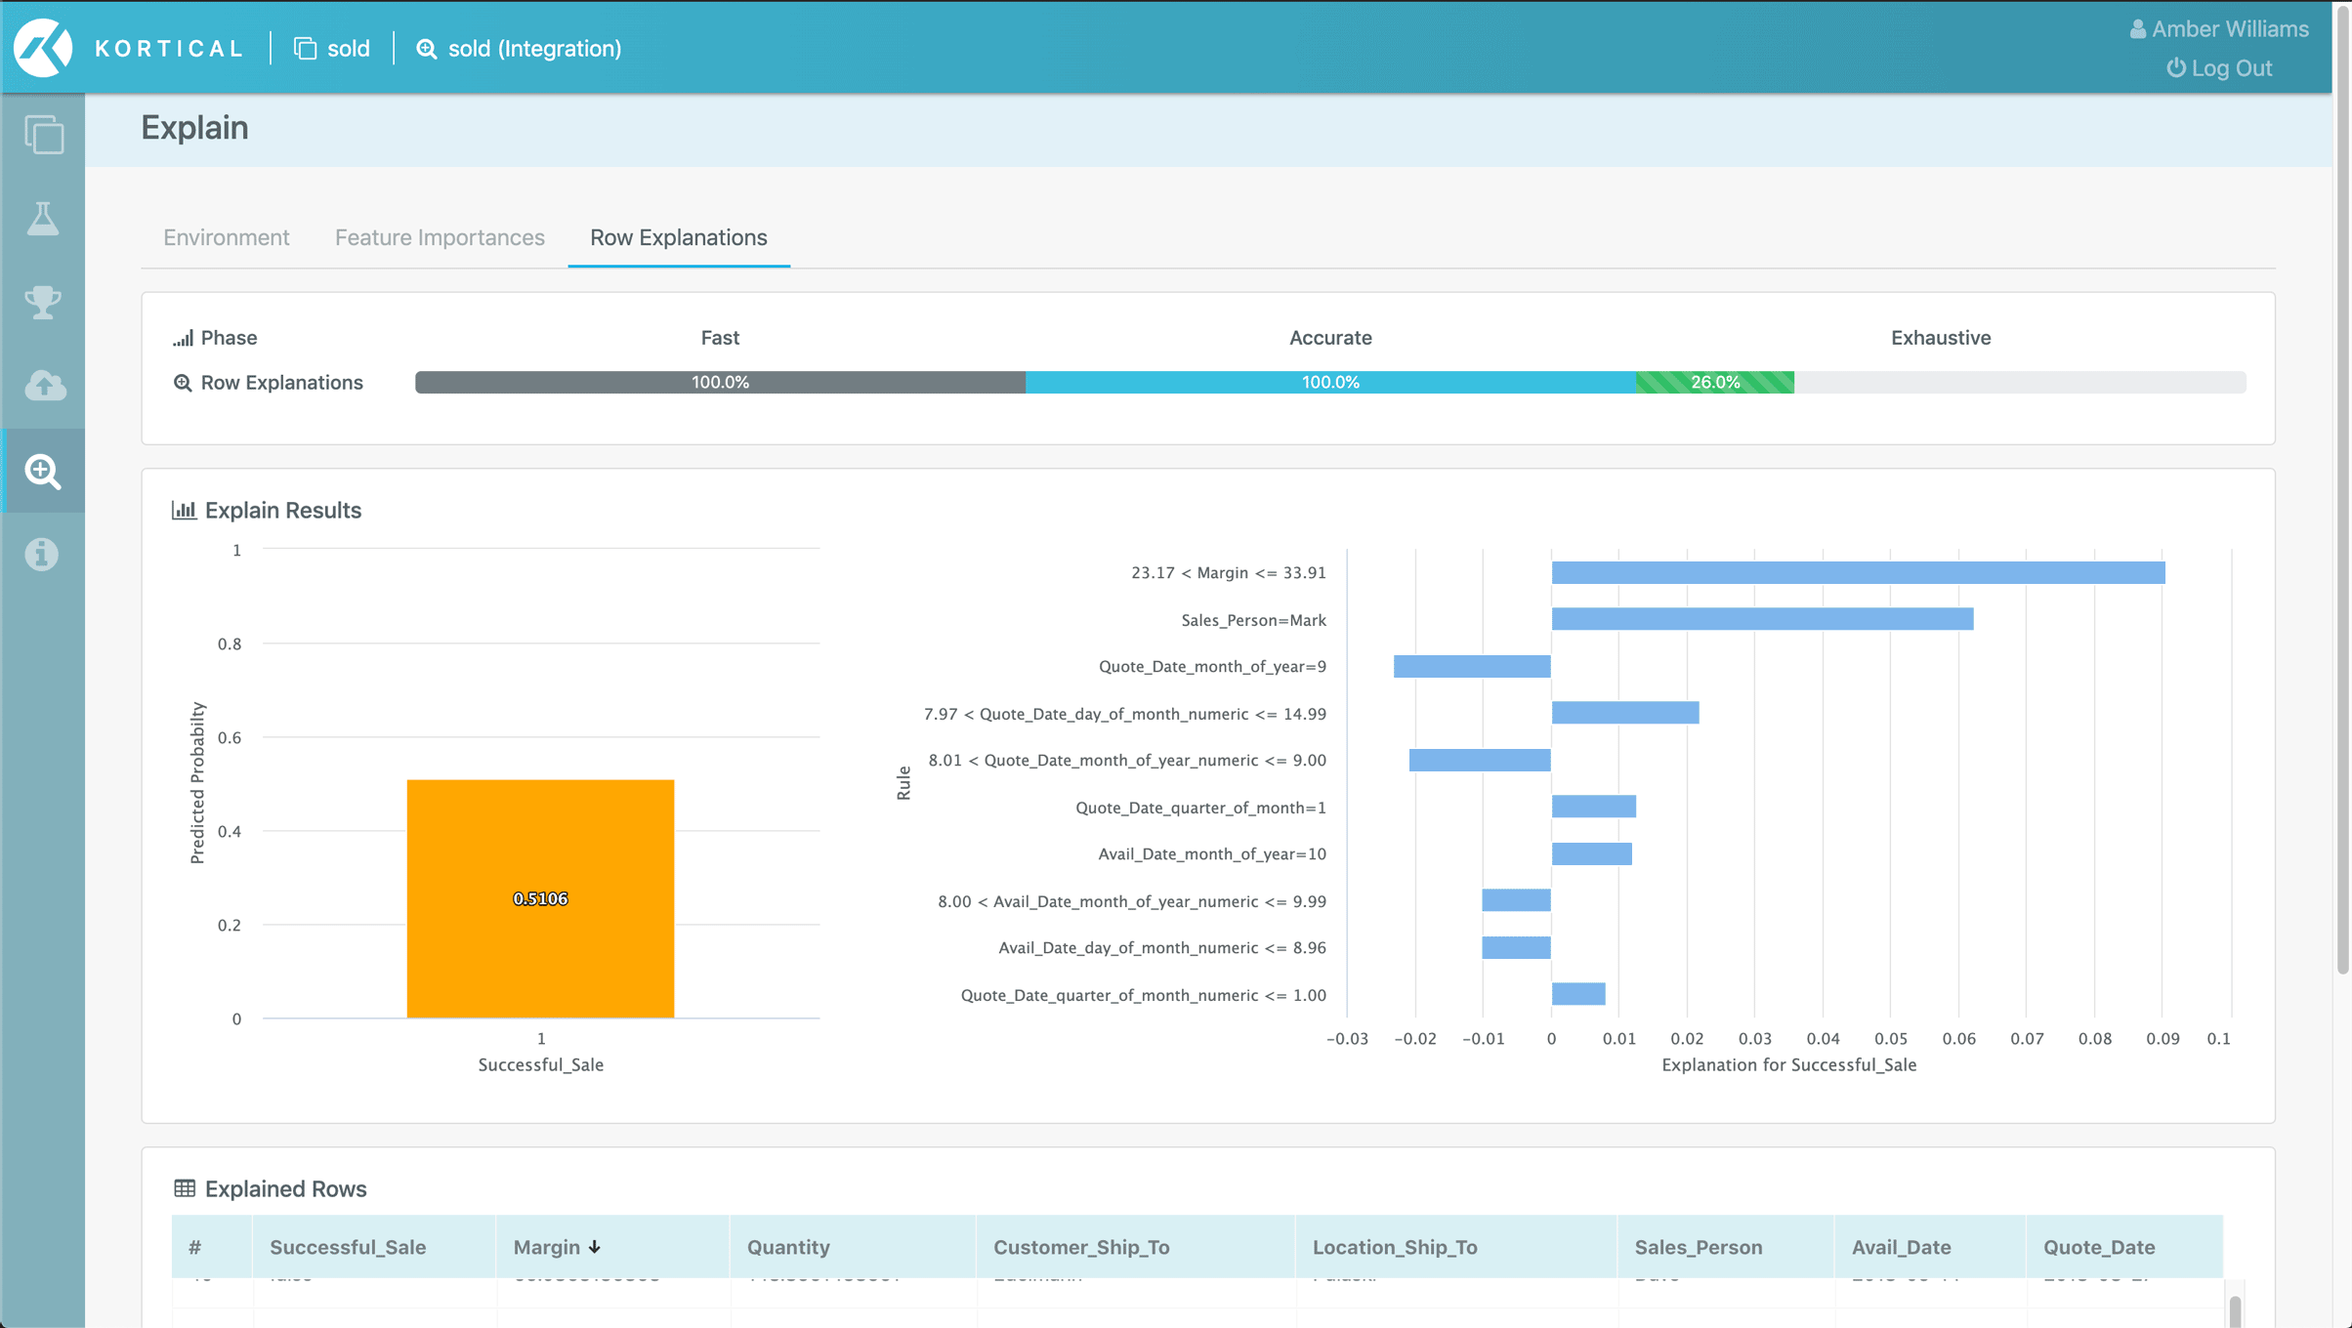Viewport: 2352px width, 1328px height.
Task: Switch to the Feature Importances tab
Action: (440, 237)
